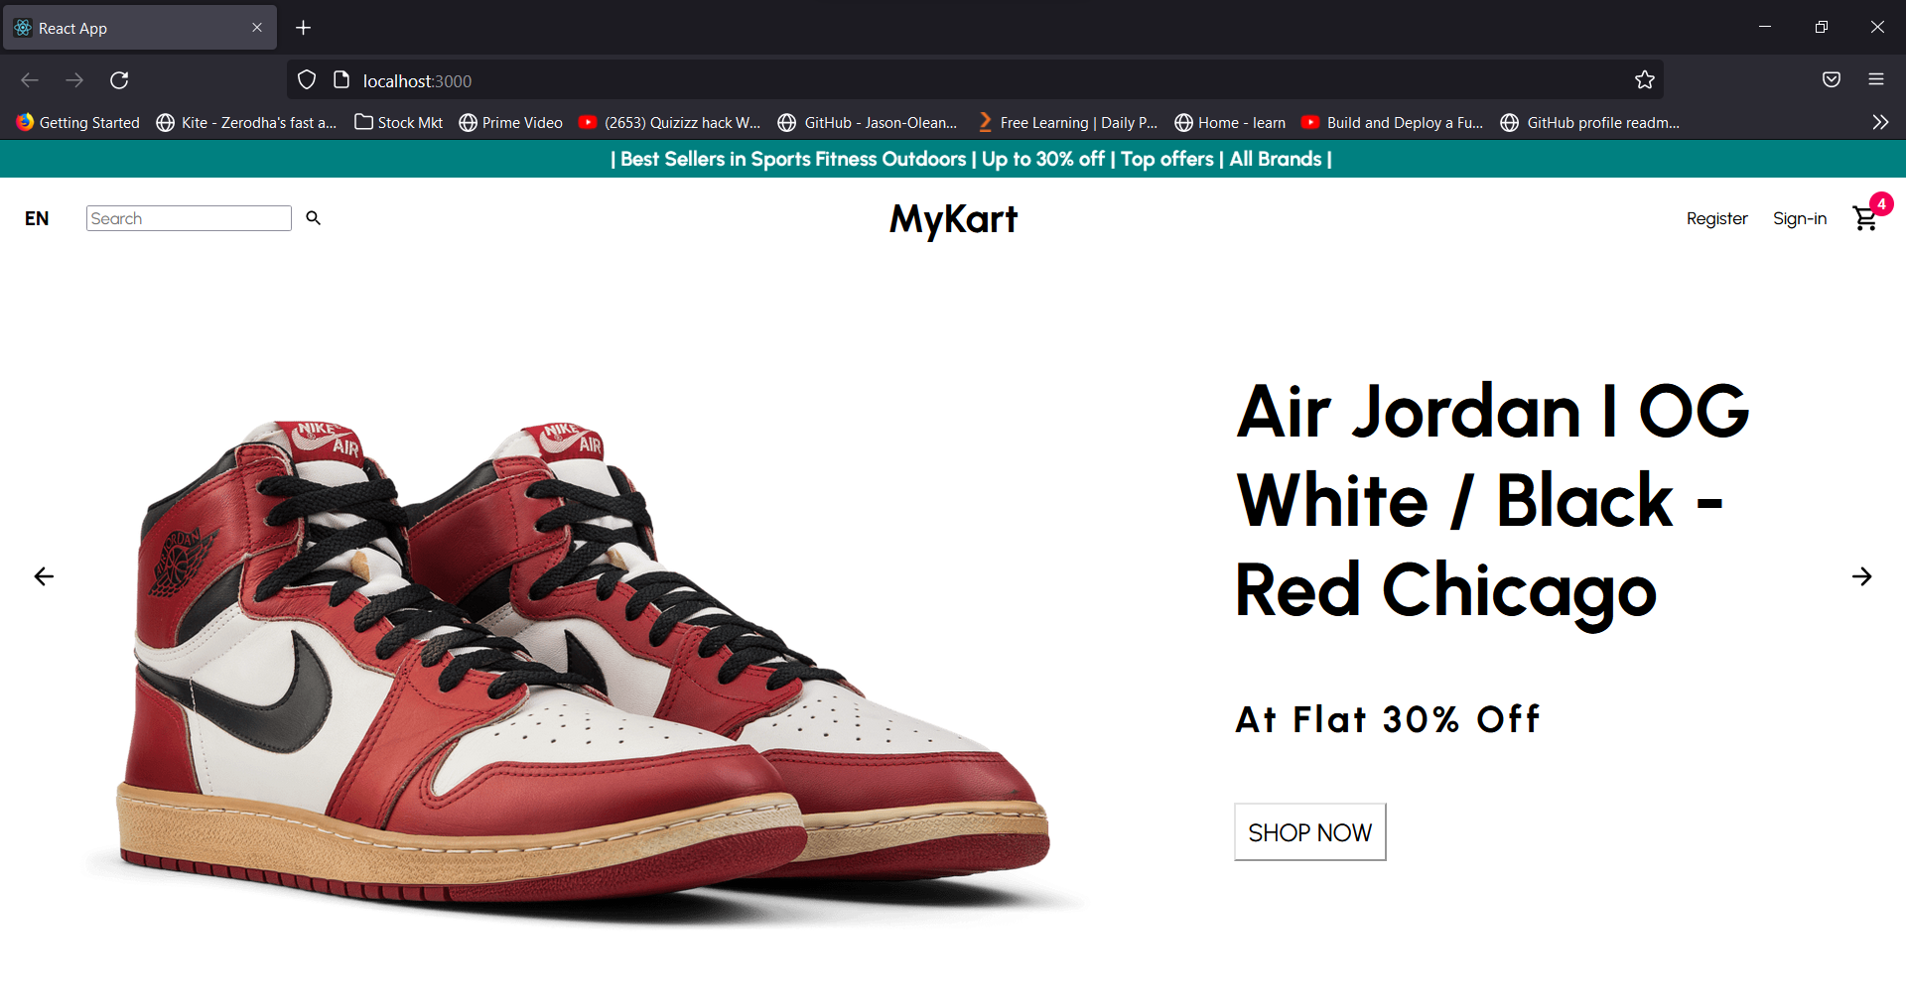The height and width of the screenshot is (1006, 1906).
Task: Show more bookmarks chevron
Action: coord(1880,122)
